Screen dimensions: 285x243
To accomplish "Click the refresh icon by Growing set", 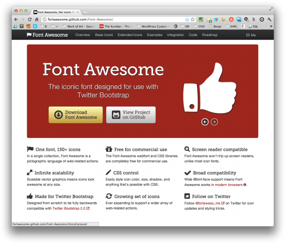I will click(109, 196).
